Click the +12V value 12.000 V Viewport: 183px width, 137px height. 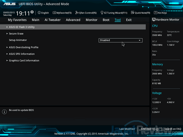(157, 102)
